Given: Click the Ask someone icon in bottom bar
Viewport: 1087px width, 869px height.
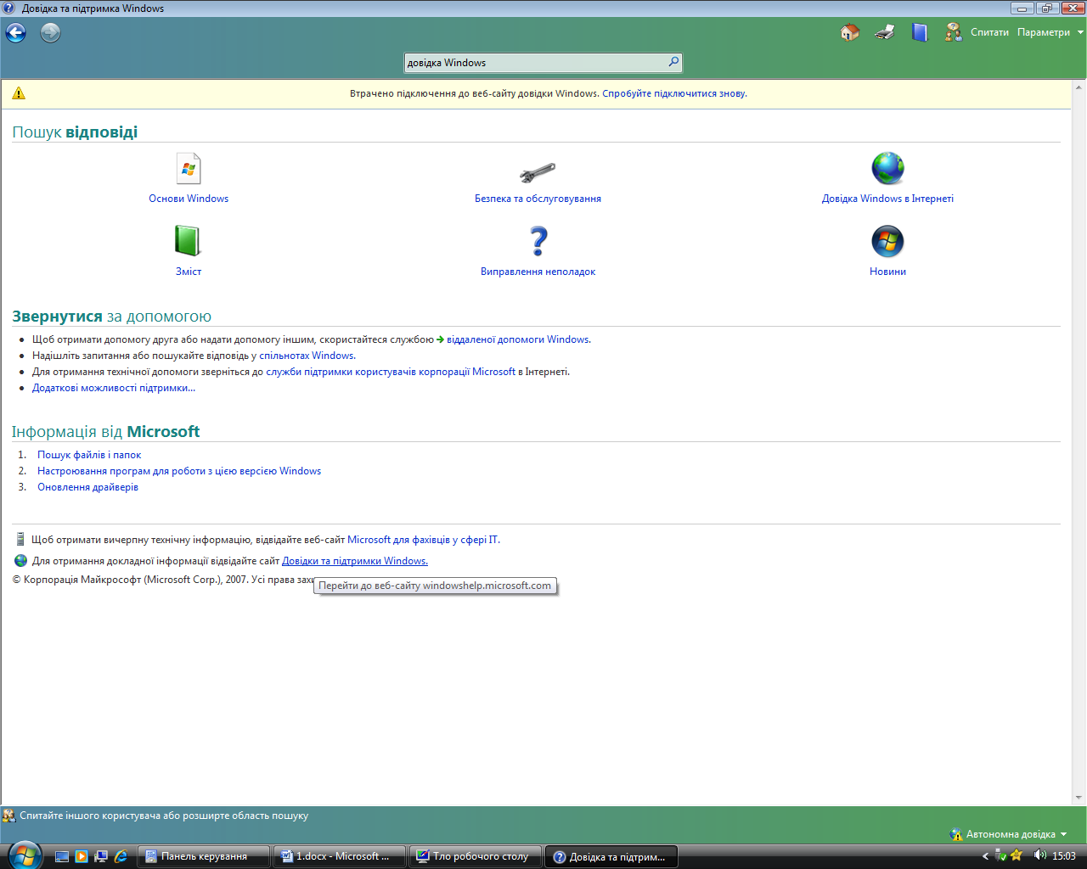Looking at the screenshot, I should tap(9, 816).
